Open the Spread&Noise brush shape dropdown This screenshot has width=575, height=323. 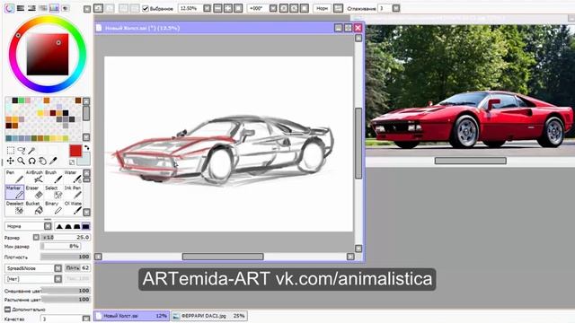pyautogui.click(x=57, y=268)
